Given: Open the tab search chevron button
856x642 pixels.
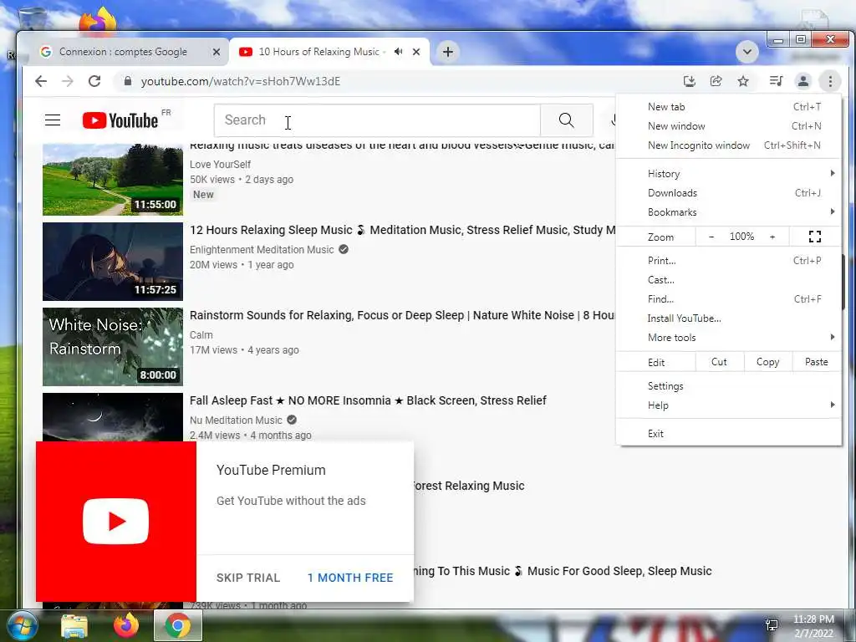Looking at the screenshot, I should 746,52.
